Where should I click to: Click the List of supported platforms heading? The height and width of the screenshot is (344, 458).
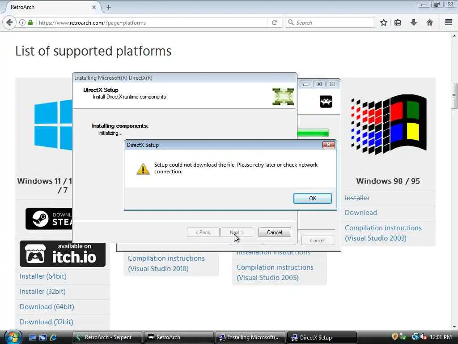pos(93,51)
